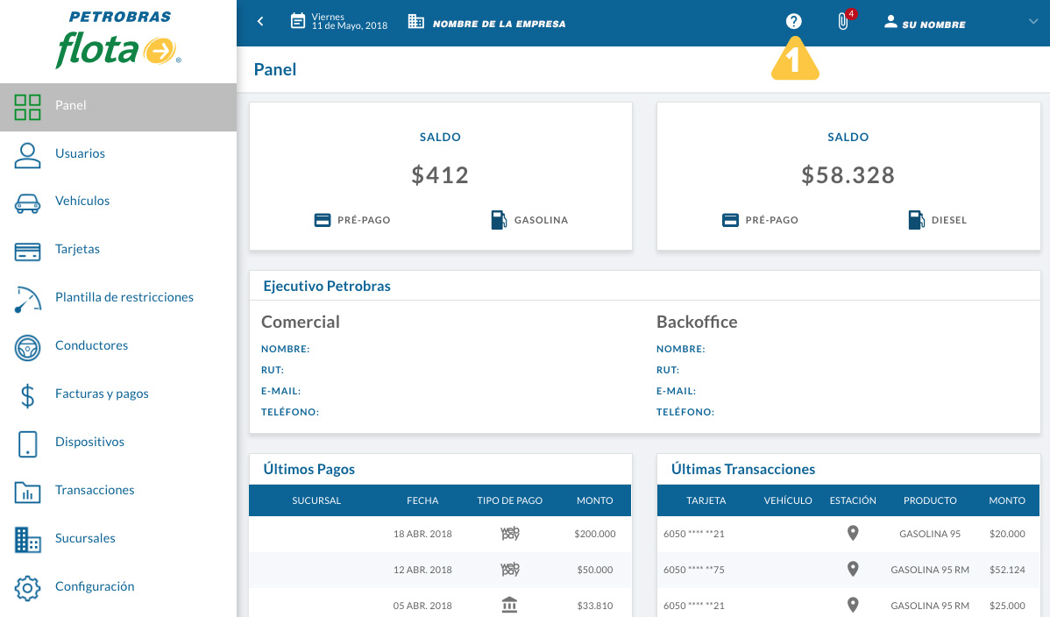Open station pin for the $25.000 transaction

click(853, 605)
